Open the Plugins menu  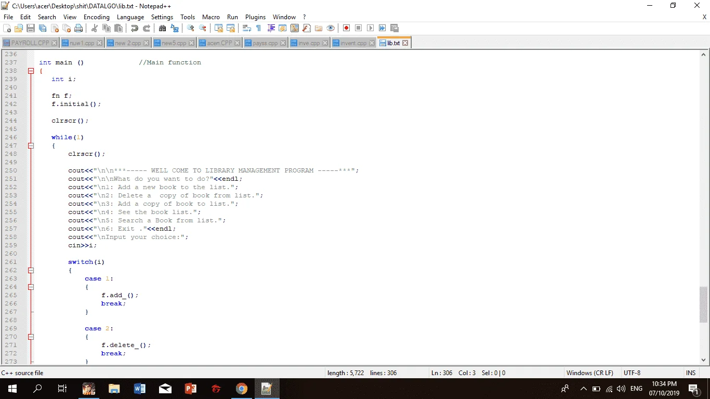point(255,17)
